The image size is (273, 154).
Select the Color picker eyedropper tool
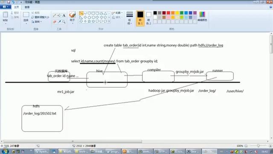point(59,22)
